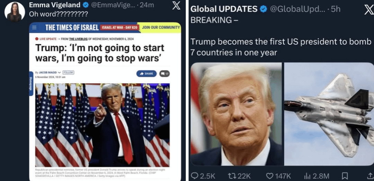Screen dimensions: 374x181
Task: Open the article comments count bubble
Action: tap(164, 74)
